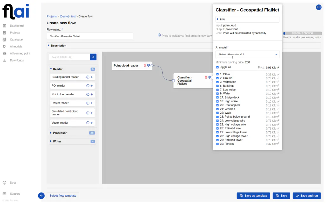Viewport: 326px width, 203px height.
Task: Delete the Point cloud reader canvas node
Action: (145, 65)
